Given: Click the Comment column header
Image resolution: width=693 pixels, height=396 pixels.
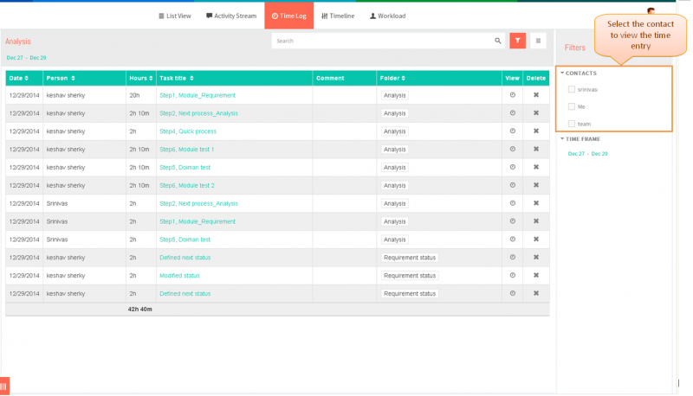Looking at the screenshot, I should coord(330,78).
